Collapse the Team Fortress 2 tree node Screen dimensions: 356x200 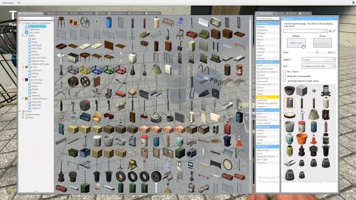click(23, 79)
